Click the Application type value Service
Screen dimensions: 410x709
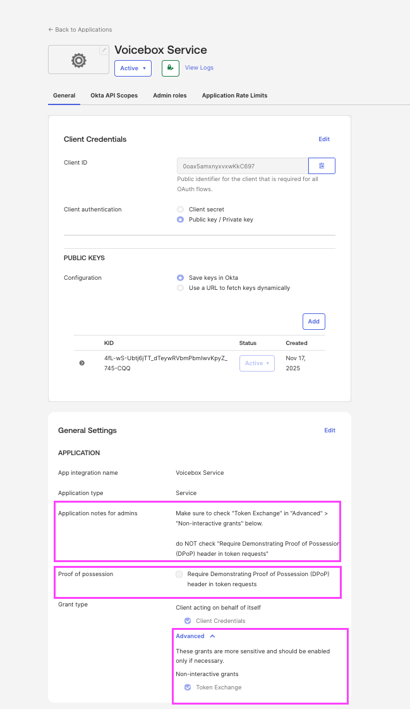(186, 493)
